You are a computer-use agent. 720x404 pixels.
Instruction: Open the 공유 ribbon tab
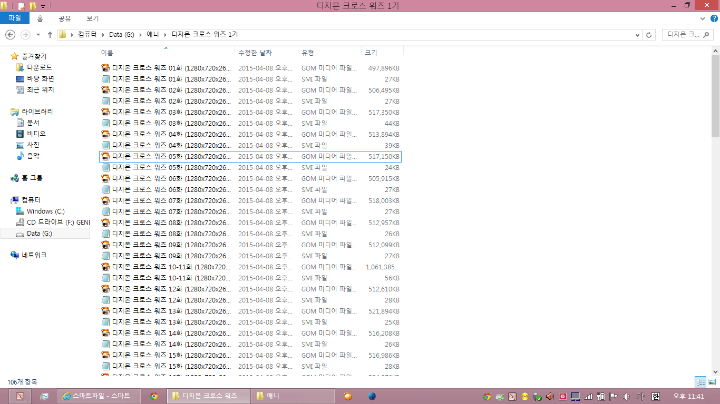pos(65,18)
